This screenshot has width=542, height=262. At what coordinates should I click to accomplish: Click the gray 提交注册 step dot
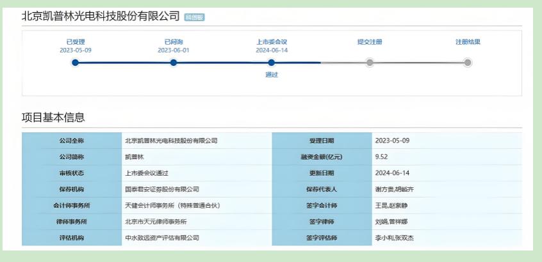pyautogui.click(x=370, y=63)
